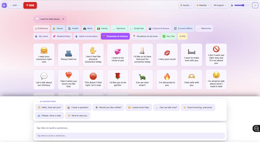Screen dimensions: 260x142
Task: Open the My views category
Action: click(42, 36)
